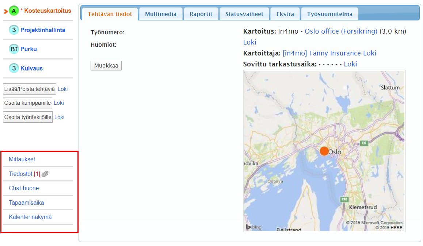Click the Projektinhallinta status badge icon
Screen dimensions: 423x246
(x=14, y=30)
